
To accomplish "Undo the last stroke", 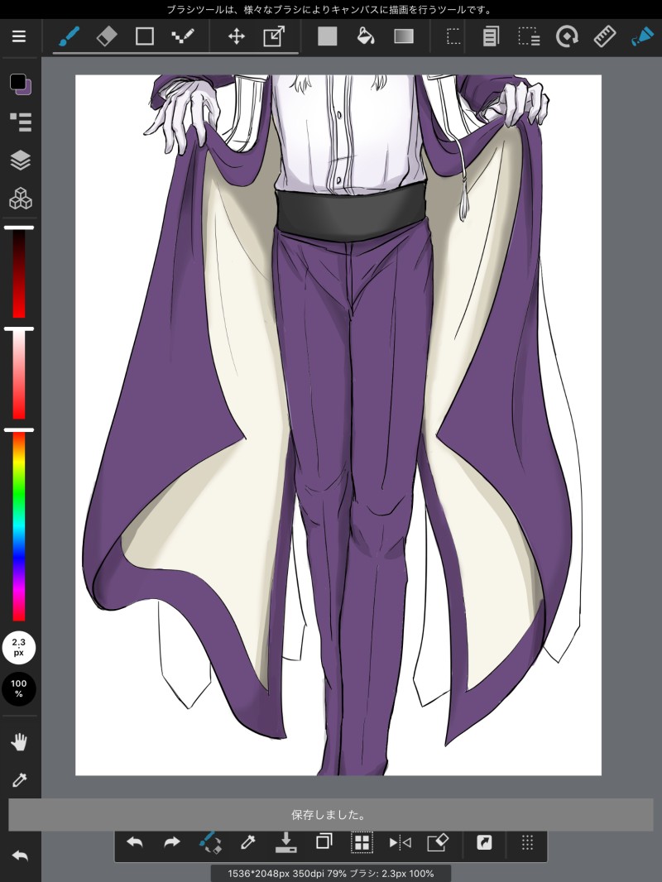I will coord(134,842).
